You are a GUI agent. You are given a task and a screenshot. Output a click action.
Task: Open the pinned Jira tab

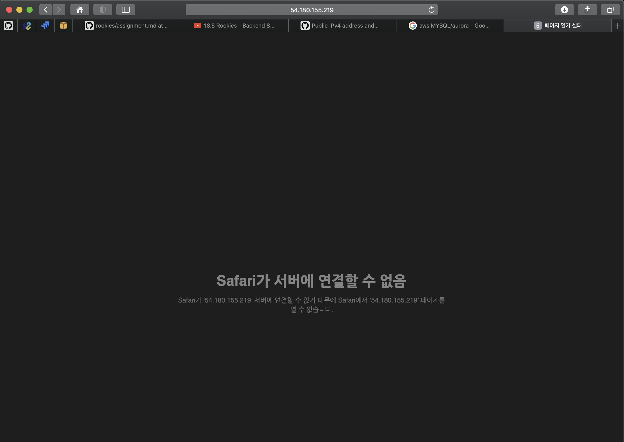click(45, 26)
